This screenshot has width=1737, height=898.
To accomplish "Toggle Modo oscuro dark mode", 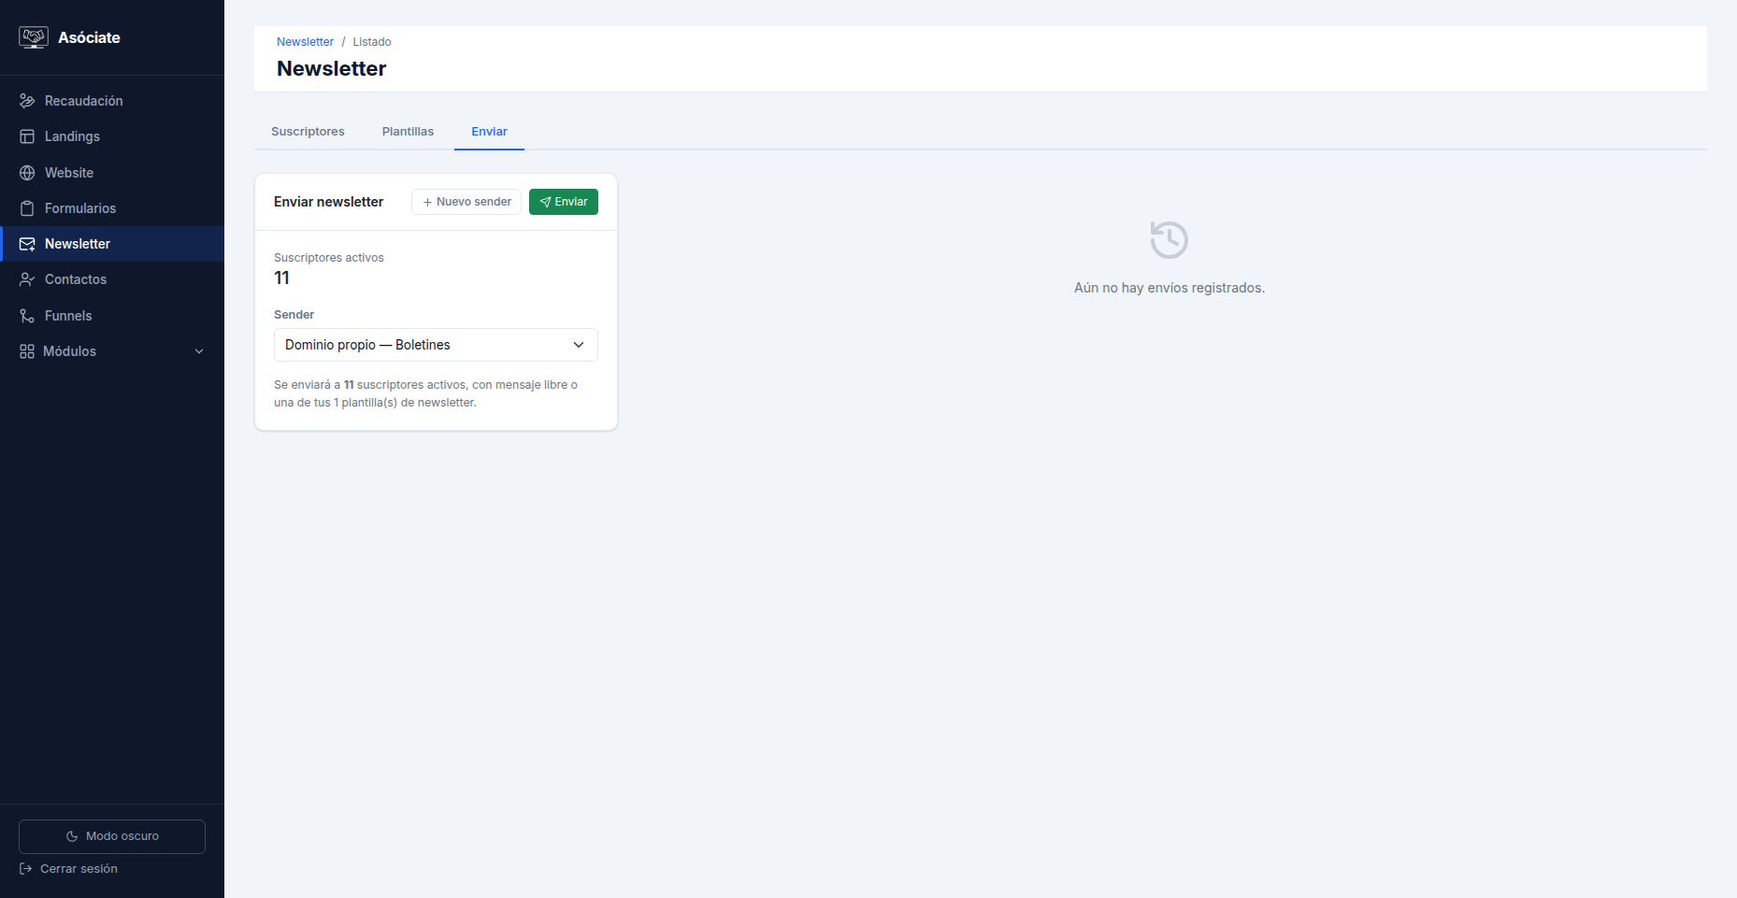I will click(x=112, y=836).
